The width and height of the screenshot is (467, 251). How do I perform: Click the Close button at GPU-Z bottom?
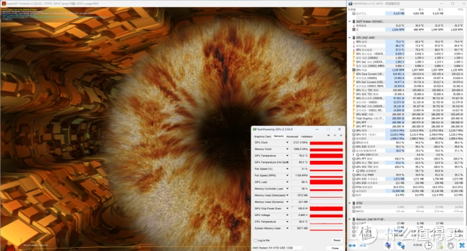coord(335,248)
